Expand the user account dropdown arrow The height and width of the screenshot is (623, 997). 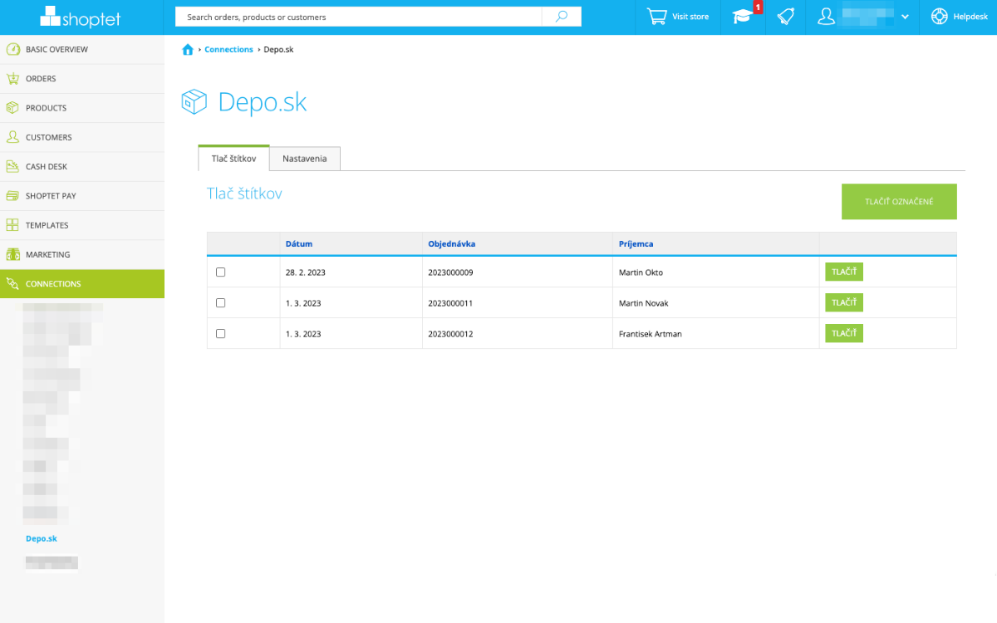[x=905, y=17]
